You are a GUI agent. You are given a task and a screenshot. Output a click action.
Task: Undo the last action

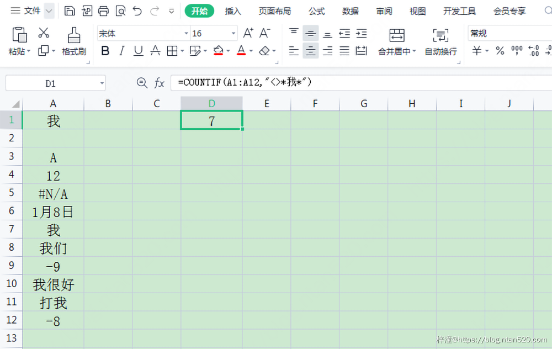(x=137, y=11)
